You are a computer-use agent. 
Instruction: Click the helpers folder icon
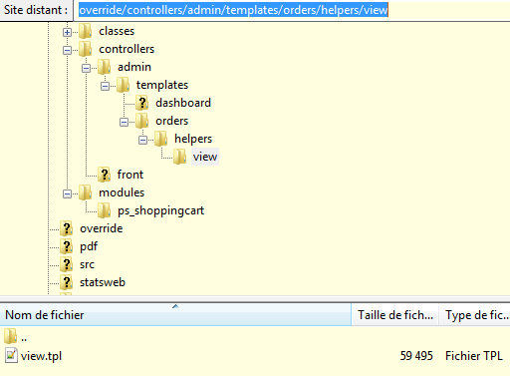(161, 139)
